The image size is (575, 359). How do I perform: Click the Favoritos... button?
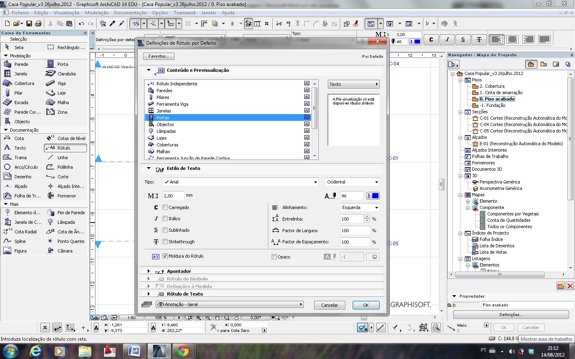(159, 56)
